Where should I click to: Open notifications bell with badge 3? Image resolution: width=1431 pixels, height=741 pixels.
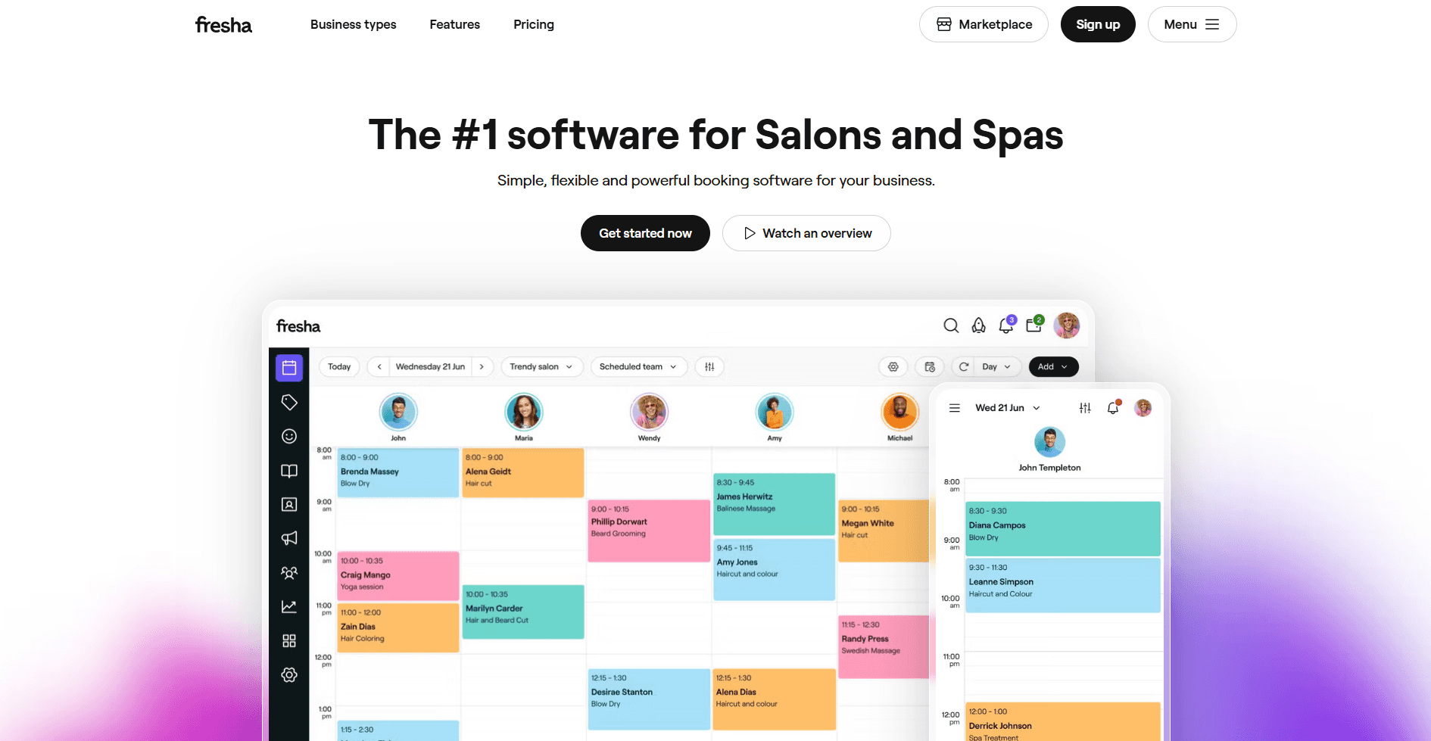pos(1007,325)
